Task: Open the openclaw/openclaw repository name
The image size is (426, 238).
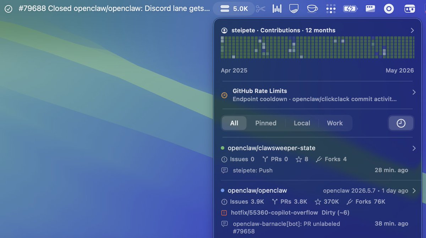Action: click(257, 190)
